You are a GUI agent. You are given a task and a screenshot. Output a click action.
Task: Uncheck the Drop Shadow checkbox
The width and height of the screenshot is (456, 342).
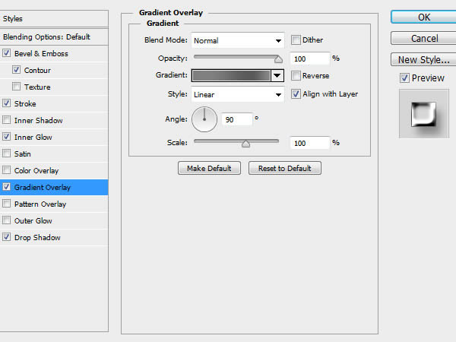(x=6, y=237)
